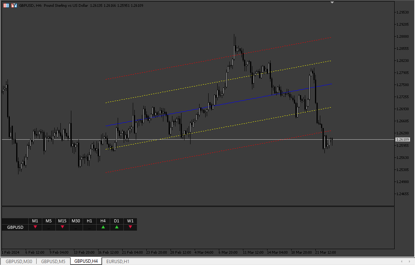Click the neutral dash under M5
This screenshot has height=265, width=415.
coord(49,228)
